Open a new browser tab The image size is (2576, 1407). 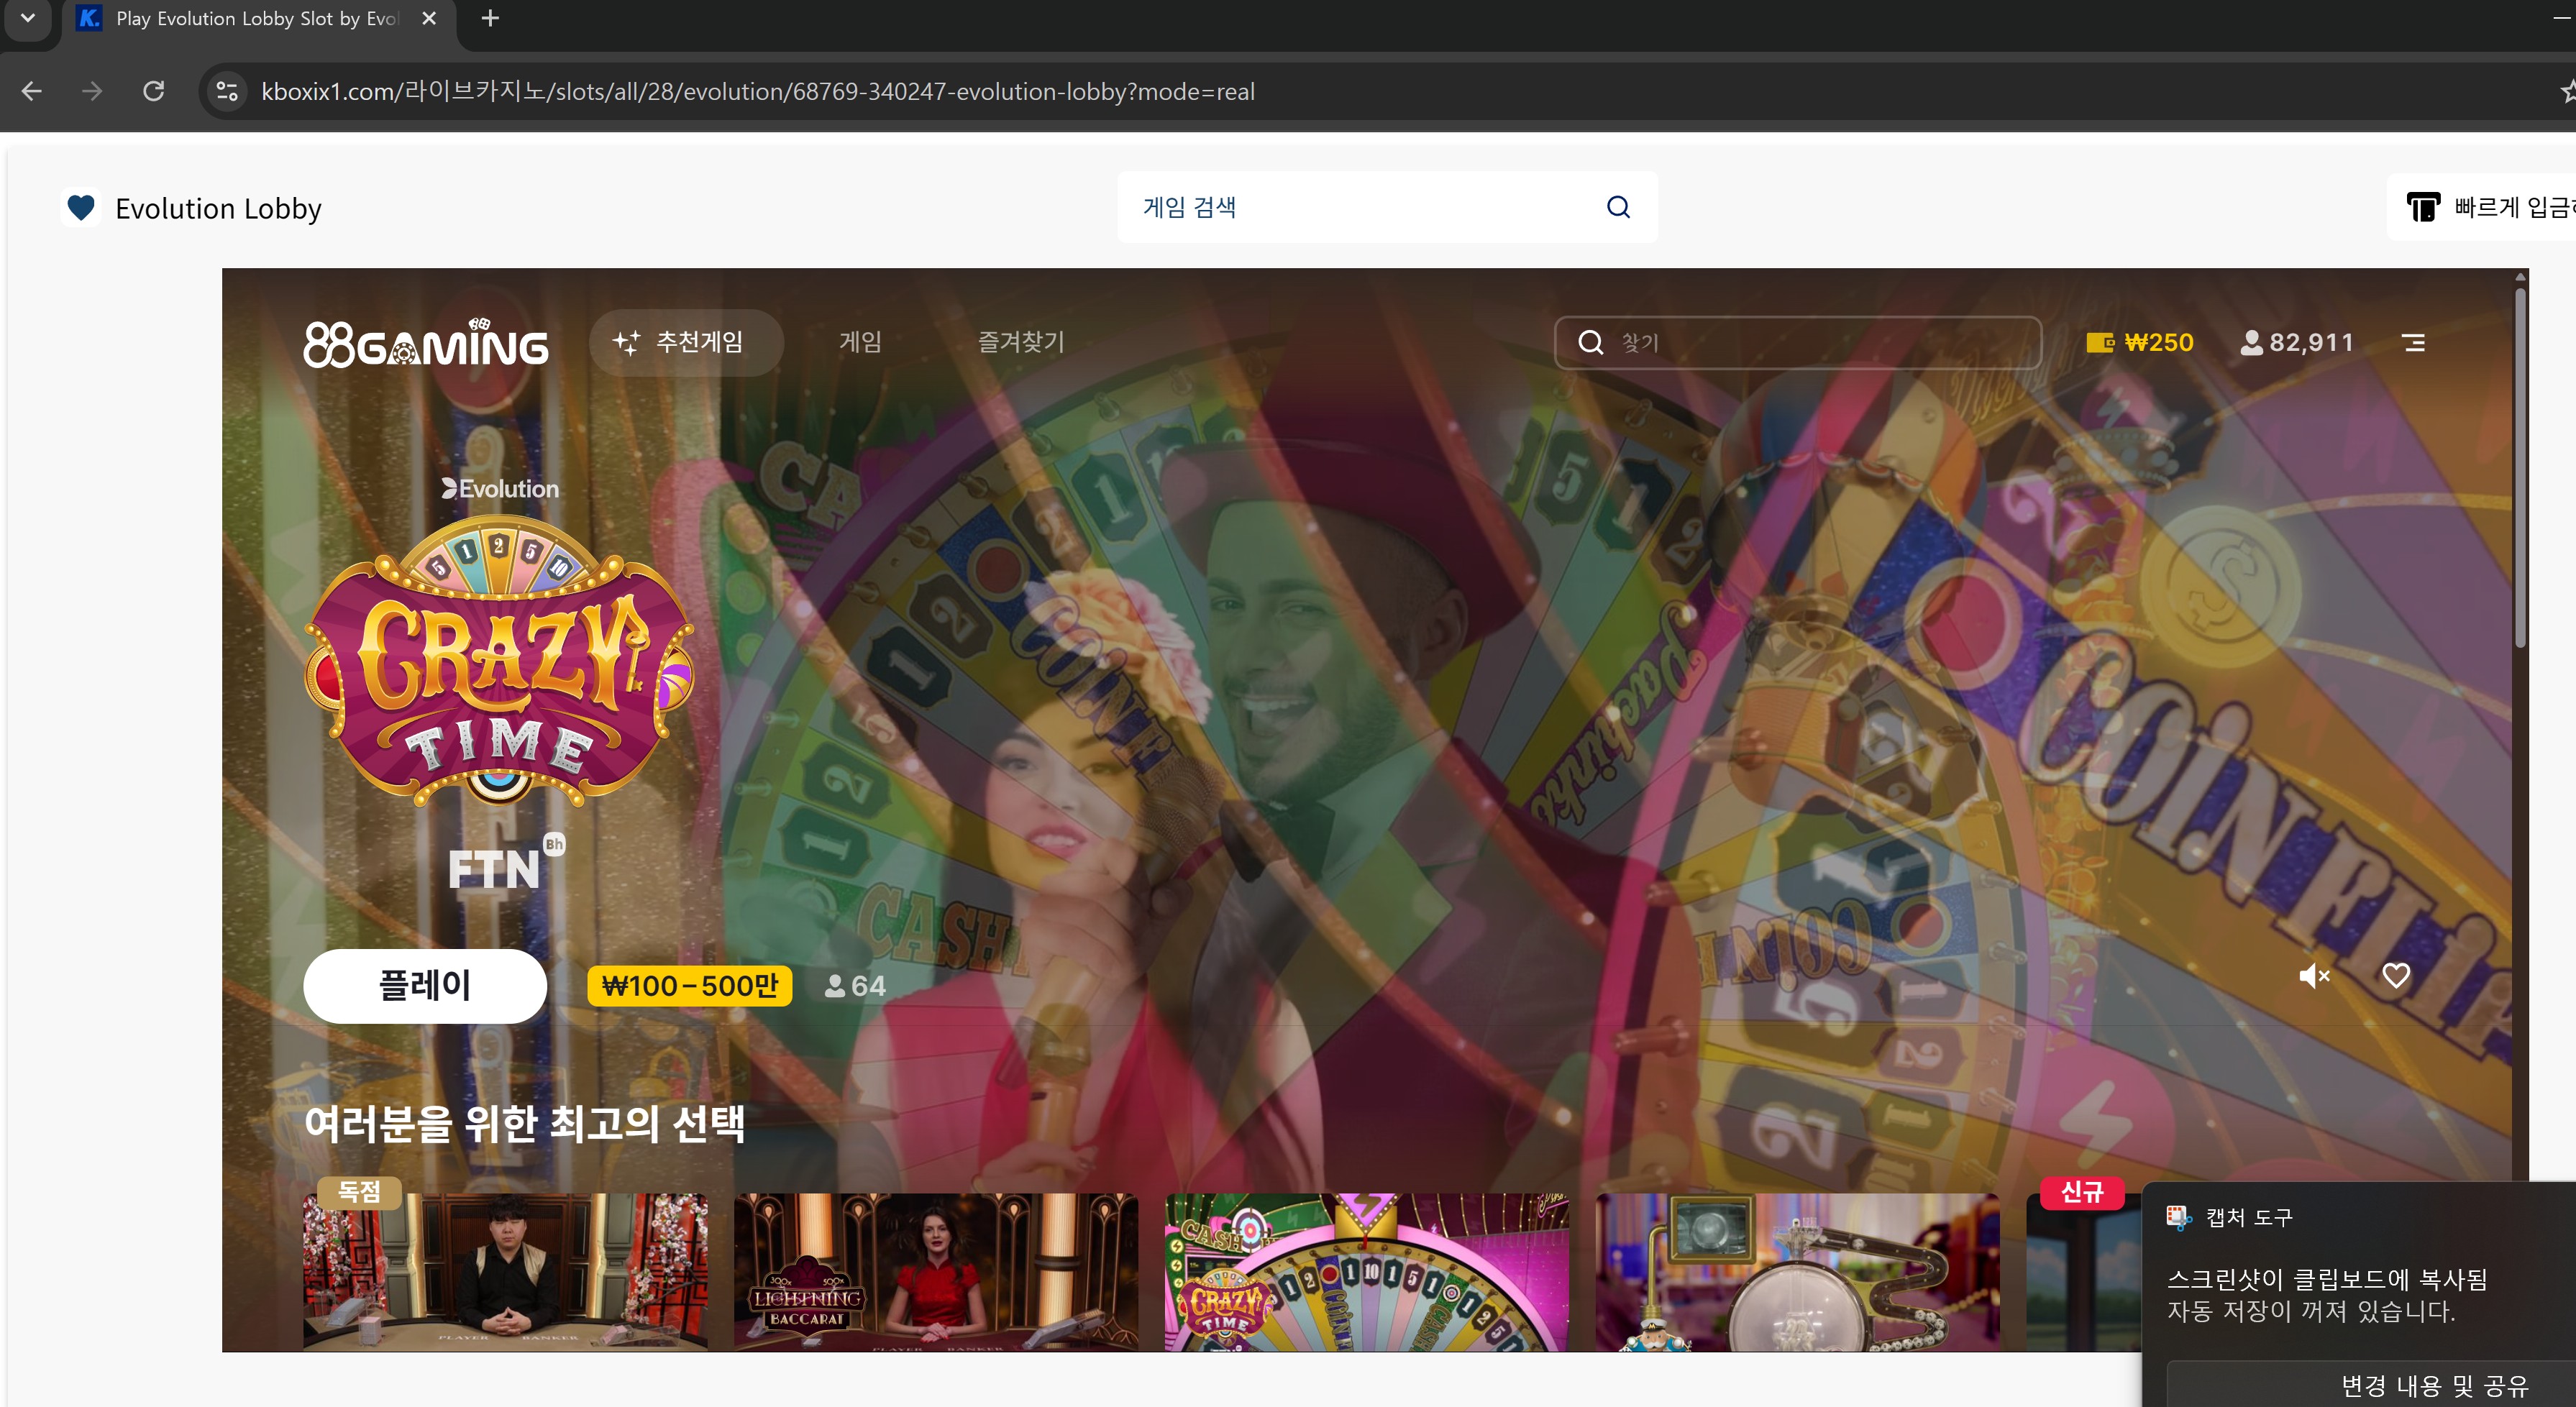click(490, 18)
